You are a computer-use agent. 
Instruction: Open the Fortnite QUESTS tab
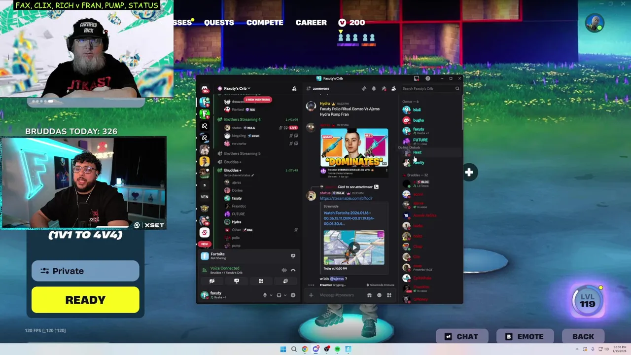coord(219,23)
